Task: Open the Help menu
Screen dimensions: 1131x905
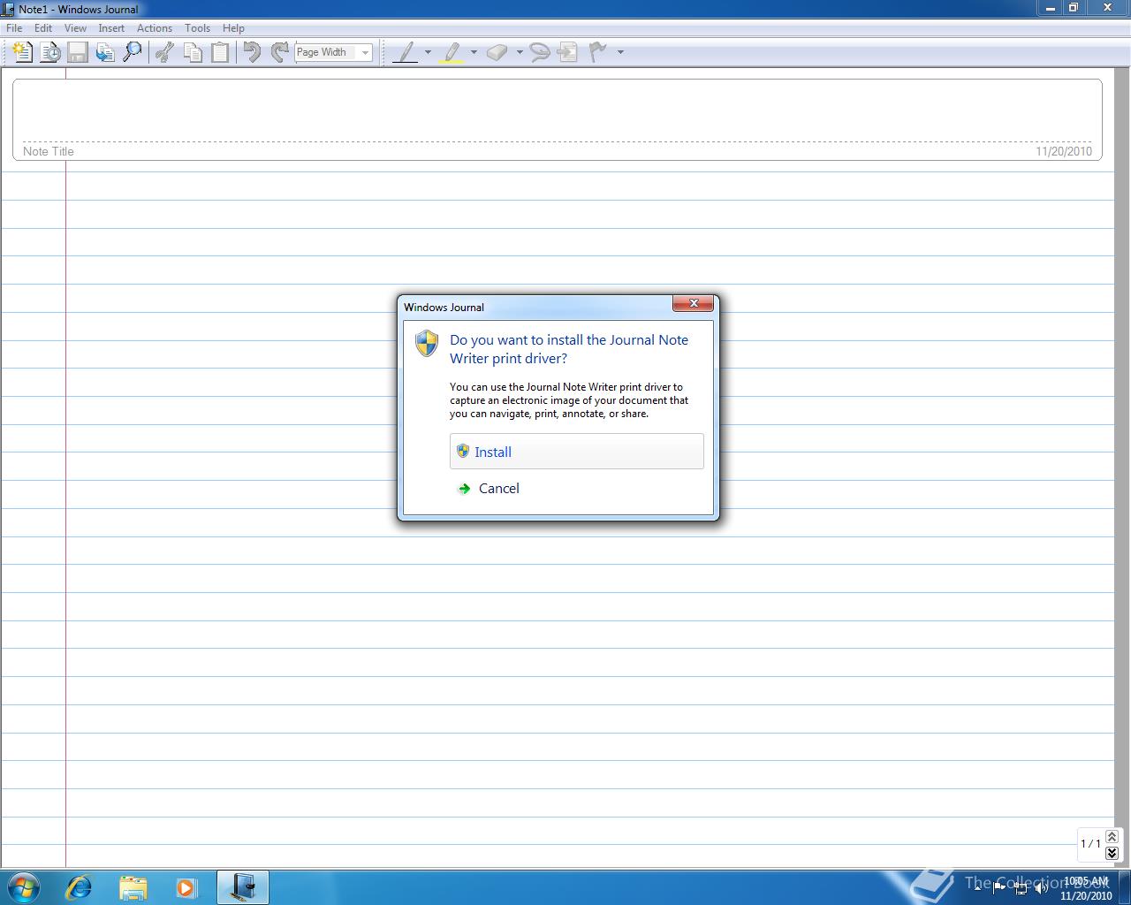Action: tap(233, 28)
